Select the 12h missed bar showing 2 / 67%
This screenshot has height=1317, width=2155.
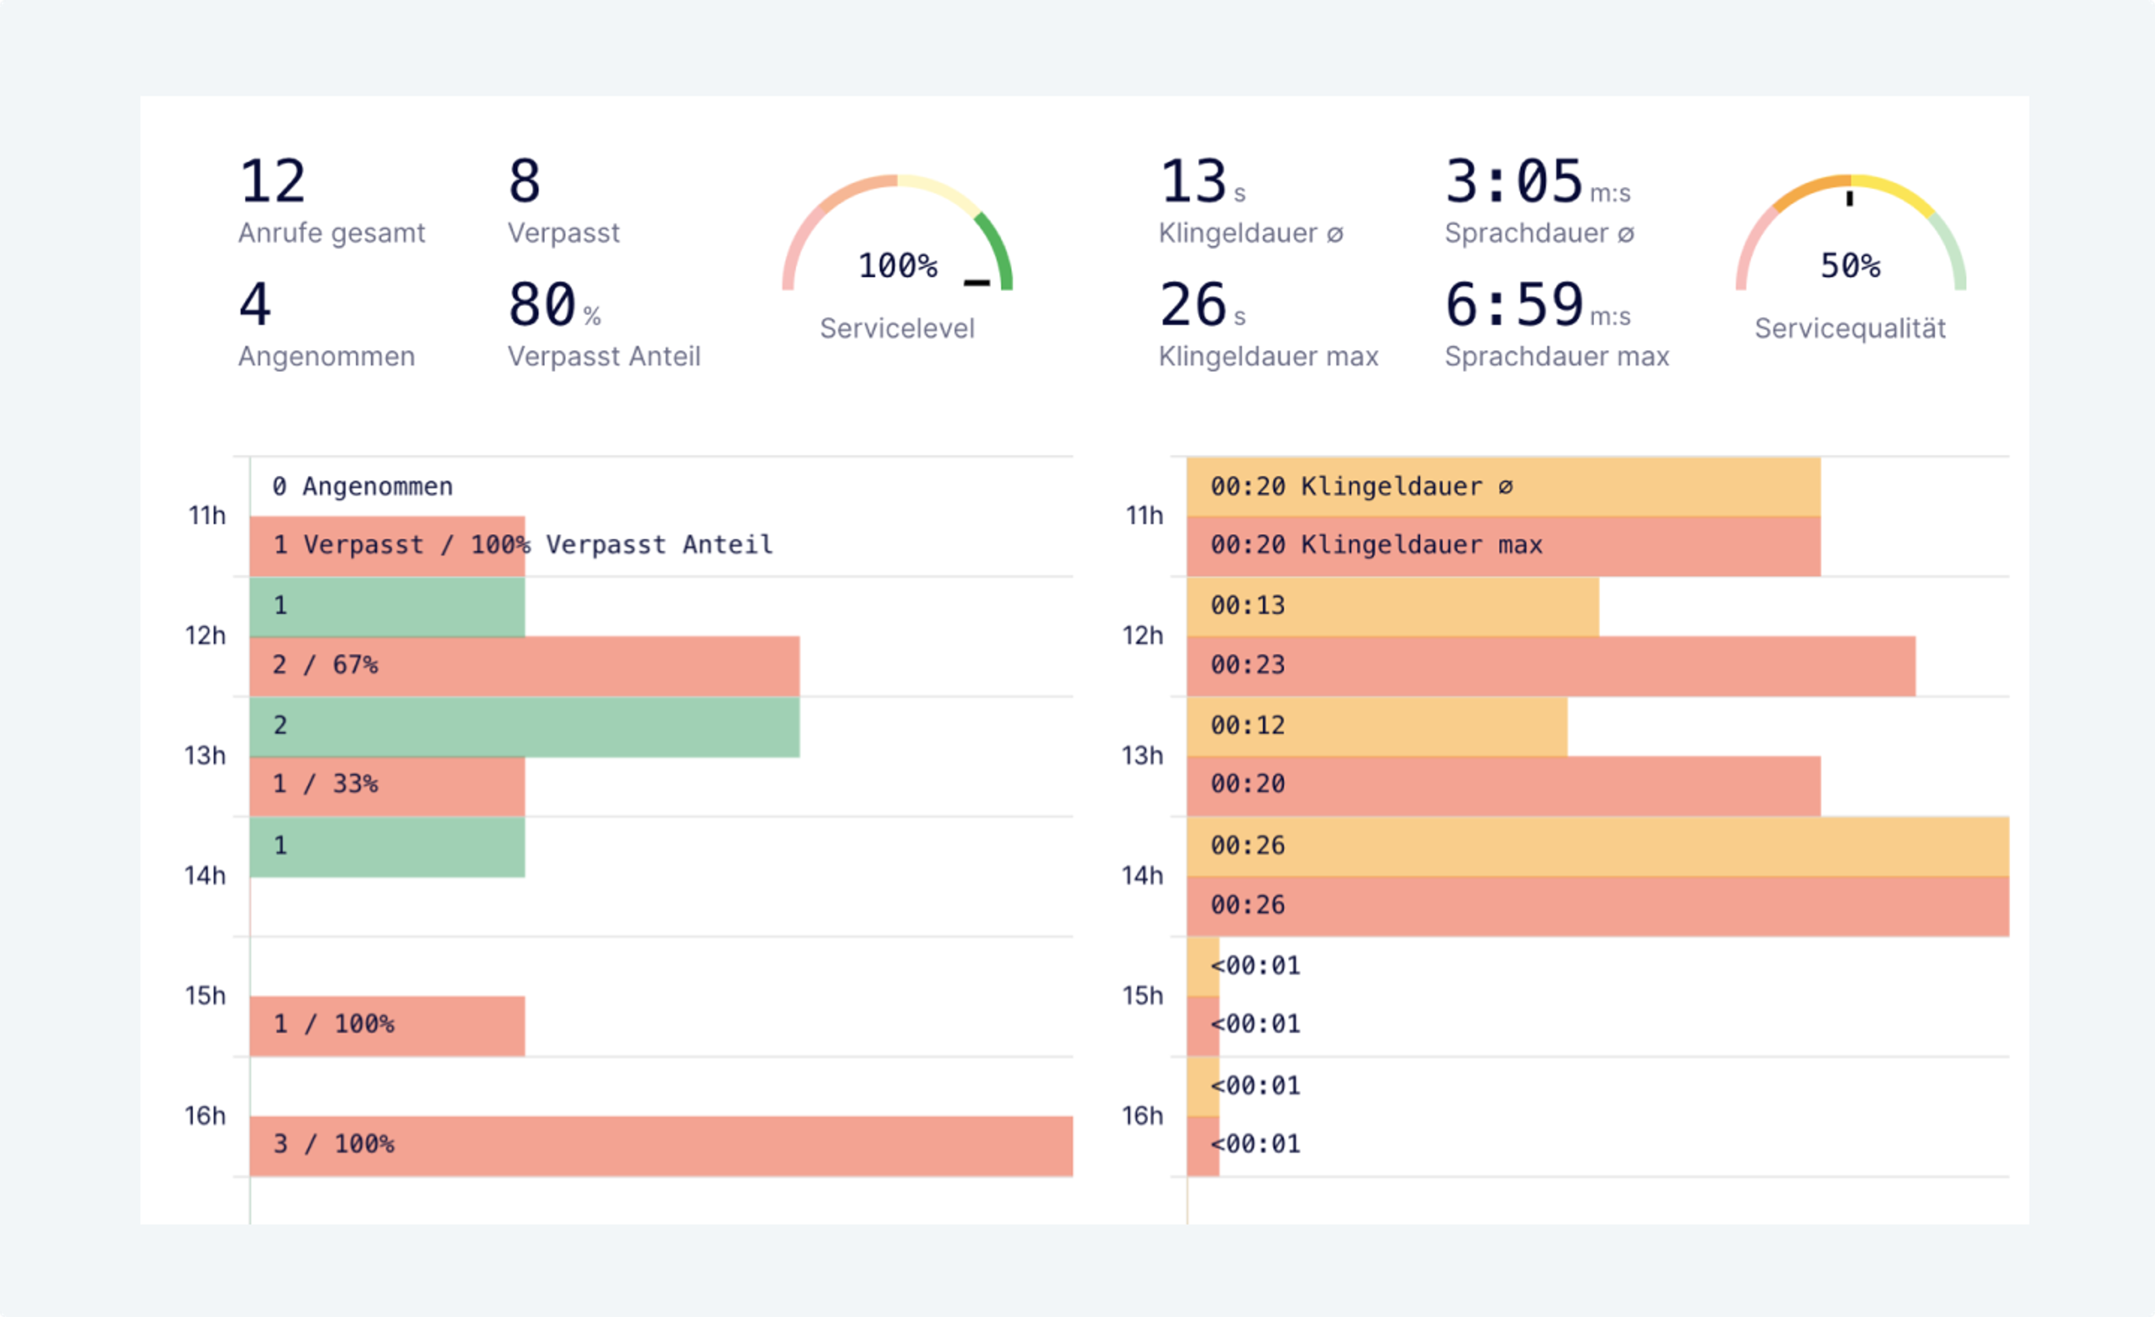click(525, 666)
